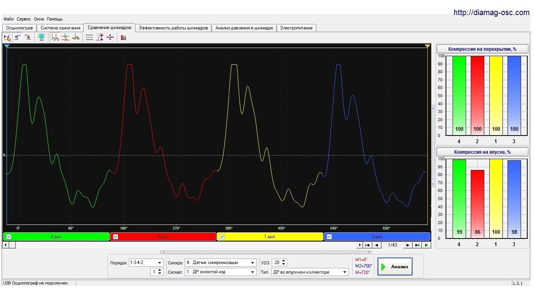Switch to the Электропитание tab
535x288 pixels.
tap(297, 28)
